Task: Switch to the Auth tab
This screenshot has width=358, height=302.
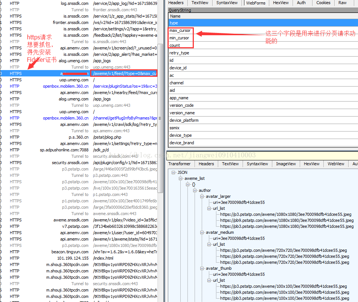Action: [301, 3]
